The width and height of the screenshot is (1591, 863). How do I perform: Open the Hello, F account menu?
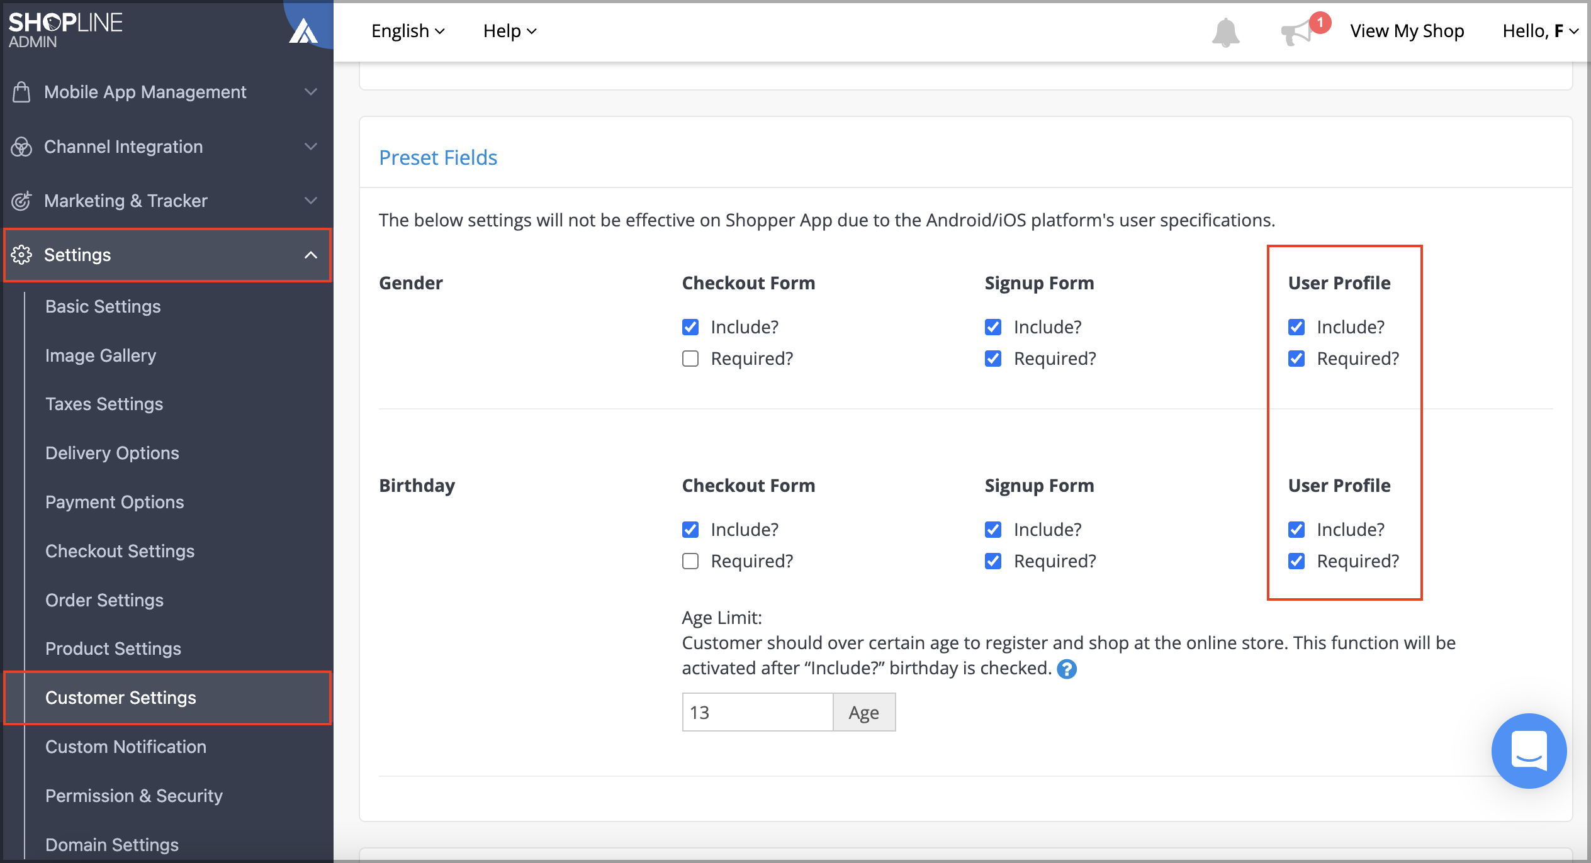pyautogui.click(x=1540, y=31)
